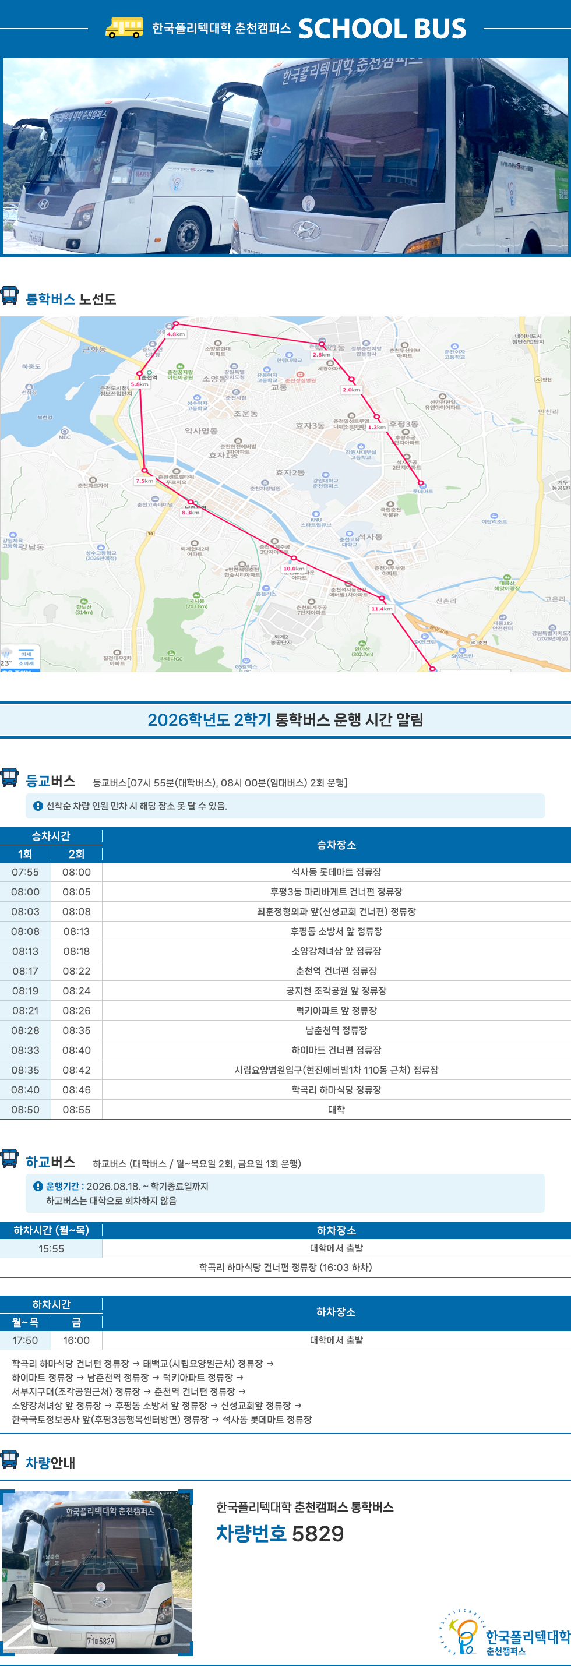Click the exclamation icon before 선착순 차량 notice
Viewport: 571px width, 1666px height.
pyautogui.click(x=37, y=806)
